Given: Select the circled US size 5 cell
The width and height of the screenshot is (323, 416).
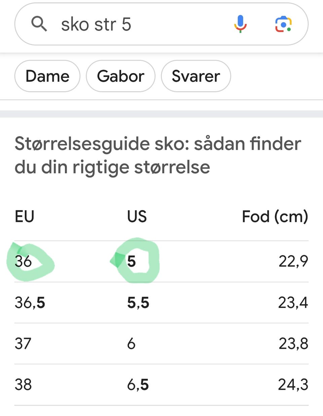Looking at the screenshot, I should pyautogui.click(x=132, y=261).
